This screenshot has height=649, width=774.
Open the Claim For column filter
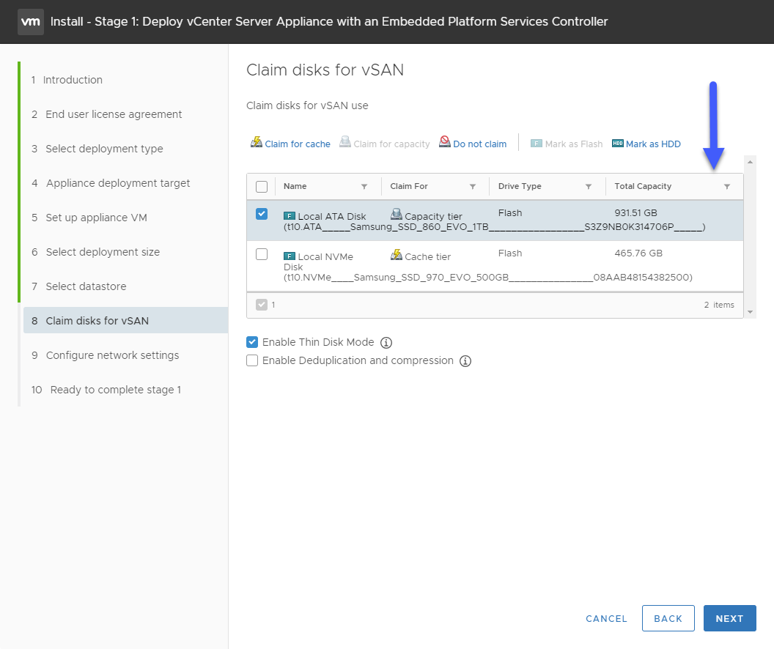[x=473, y=186]
